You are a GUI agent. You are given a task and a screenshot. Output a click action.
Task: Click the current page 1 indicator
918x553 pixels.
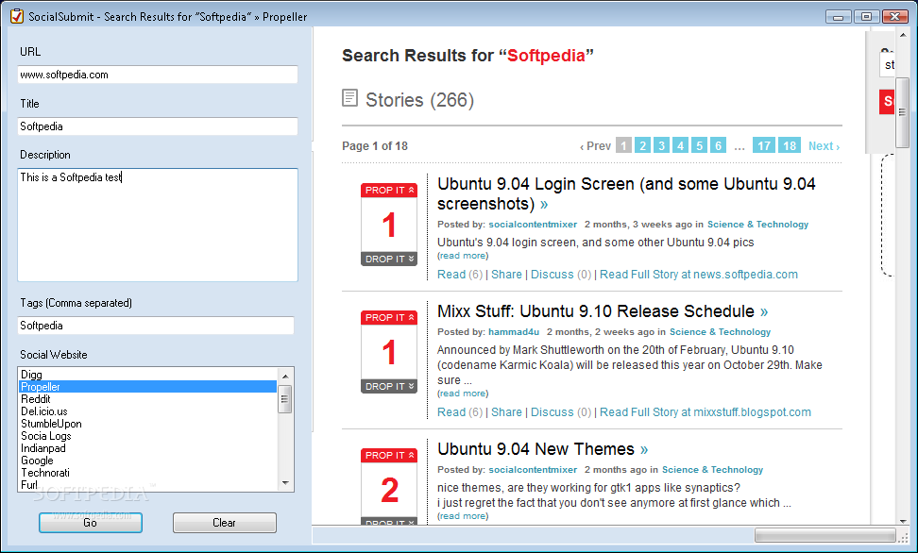[x=624, y=145]
